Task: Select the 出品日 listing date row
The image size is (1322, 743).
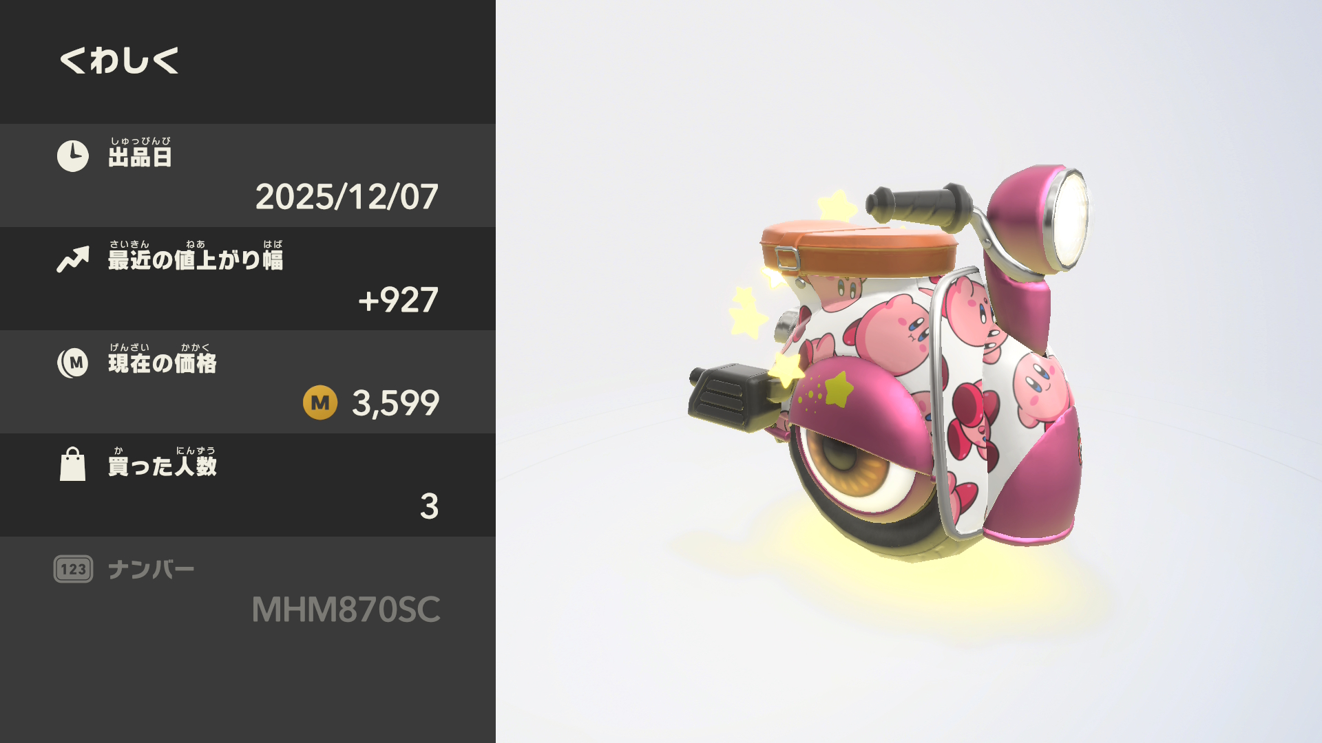Action: 248,175
